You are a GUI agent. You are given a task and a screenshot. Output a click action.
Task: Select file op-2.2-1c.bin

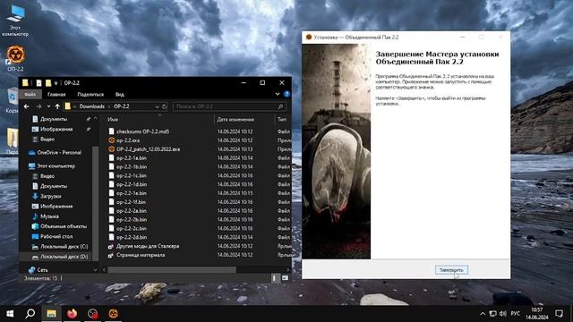tap(132, 175)
